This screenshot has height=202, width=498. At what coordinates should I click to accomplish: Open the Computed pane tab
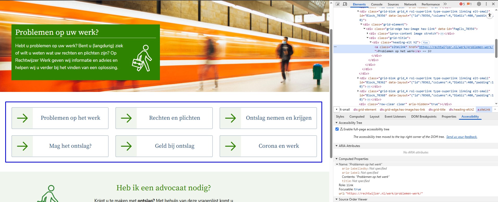click(357, 117)
